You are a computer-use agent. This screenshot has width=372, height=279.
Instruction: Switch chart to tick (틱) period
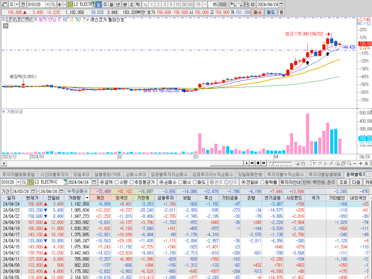click(138, 5)
